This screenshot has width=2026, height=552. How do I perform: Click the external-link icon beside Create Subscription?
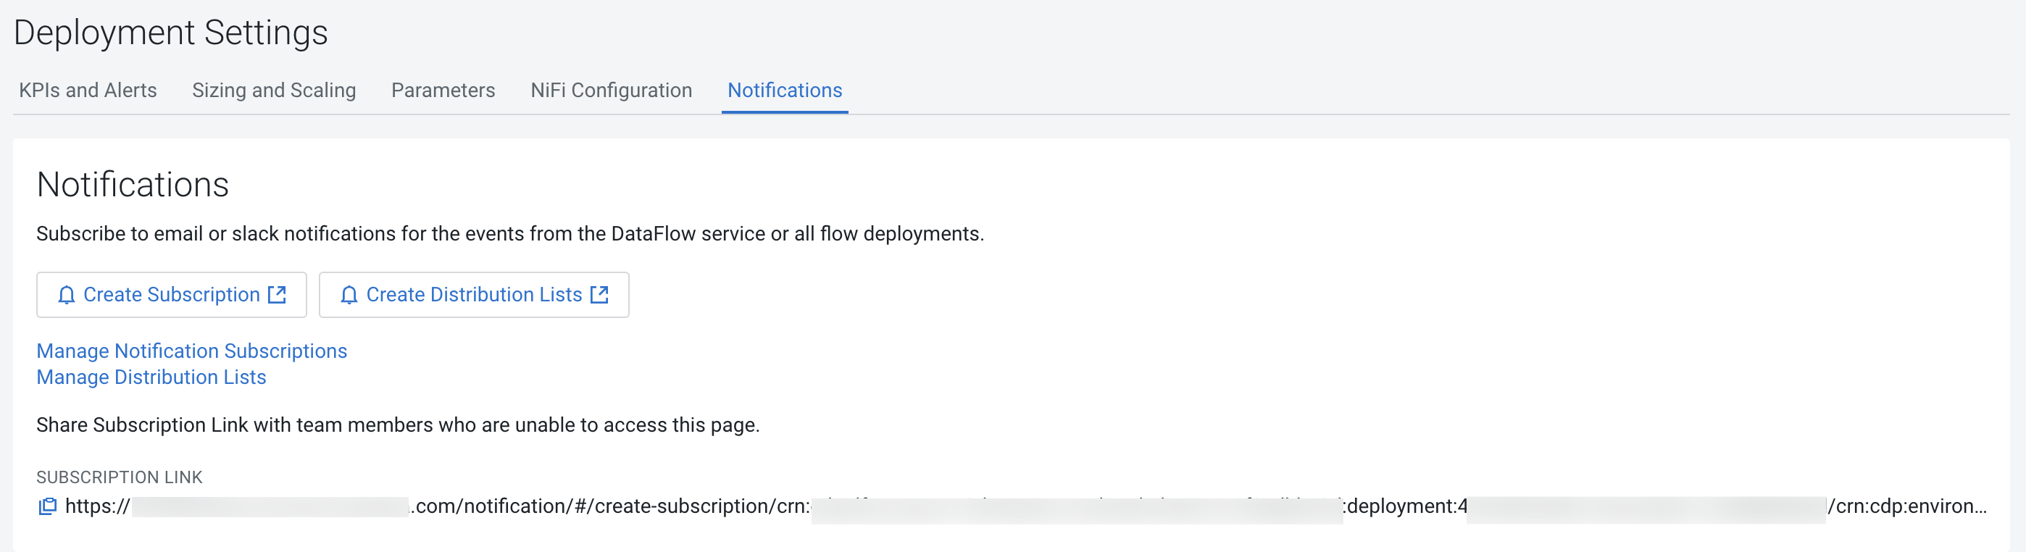point(277,295)
